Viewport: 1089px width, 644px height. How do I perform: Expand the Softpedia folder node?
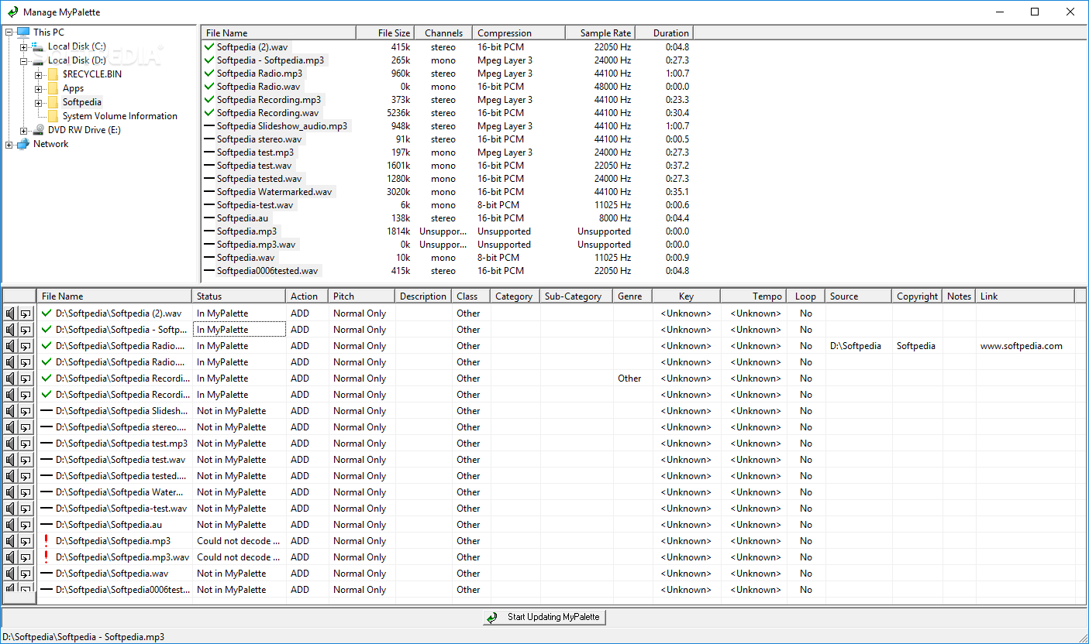tap(38, 102)
